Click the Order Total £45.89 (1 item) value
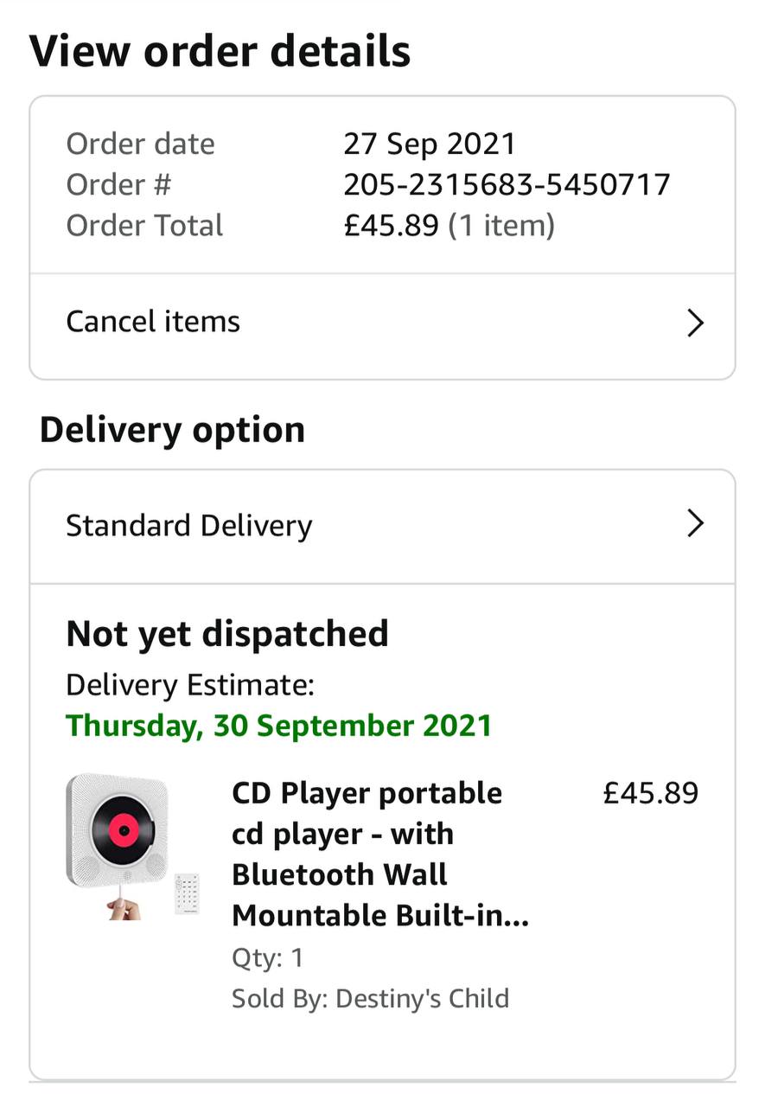 (x=449, y=226)
